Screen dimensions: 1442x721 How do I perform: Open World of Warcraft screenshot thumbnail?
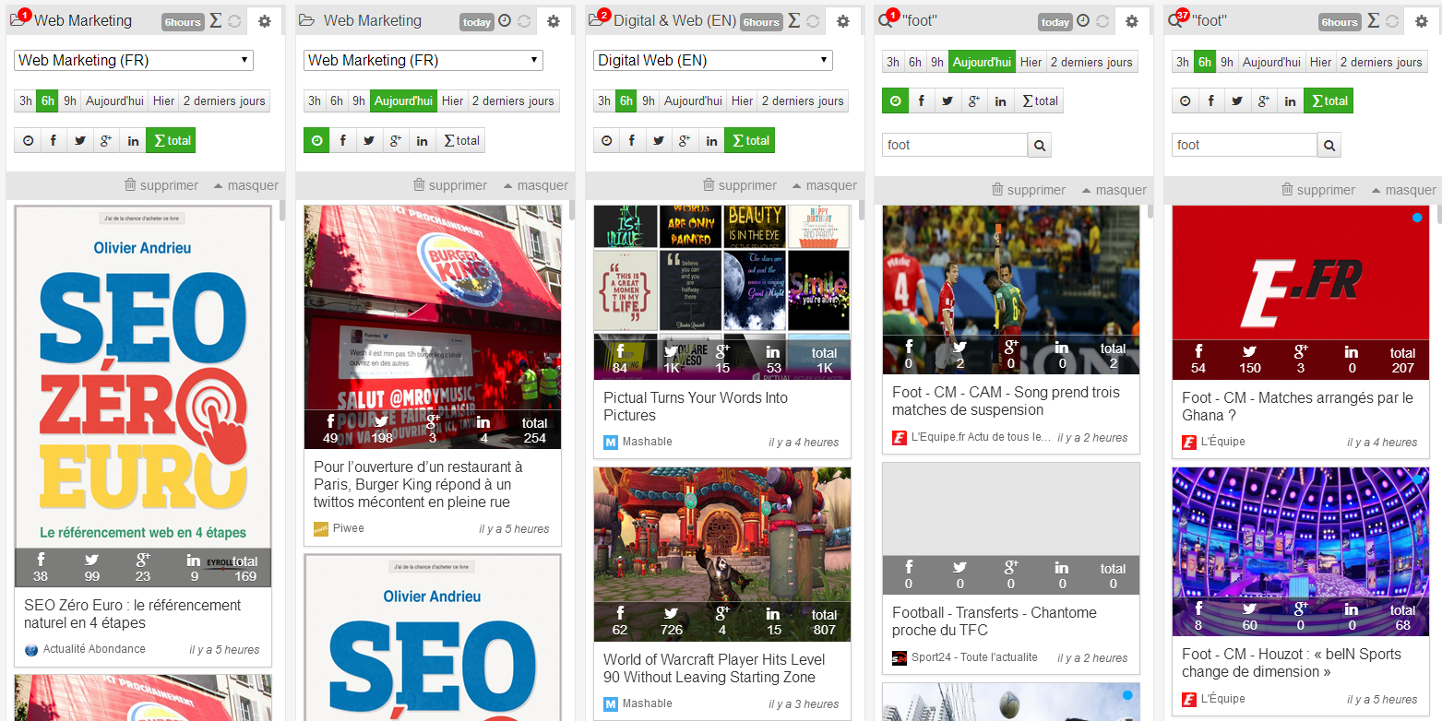coord(722,554)
